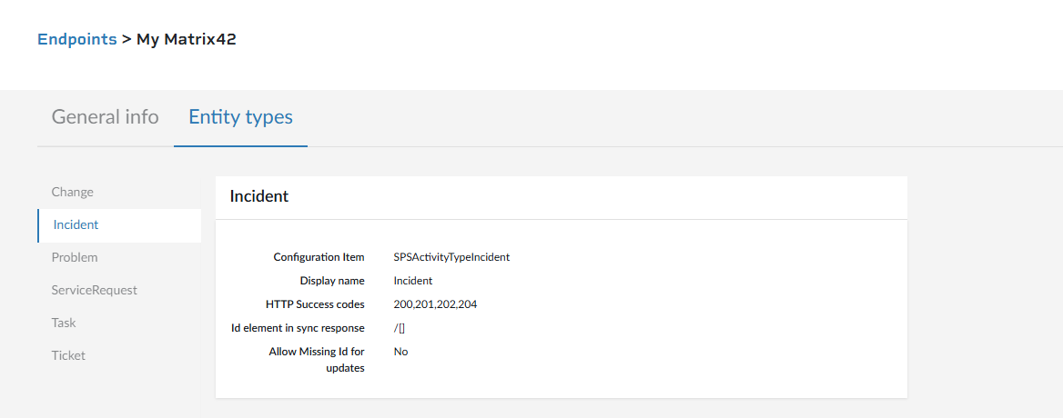Click the Incident panel heading
1063x418 pixels.
[x=259, y=197]
